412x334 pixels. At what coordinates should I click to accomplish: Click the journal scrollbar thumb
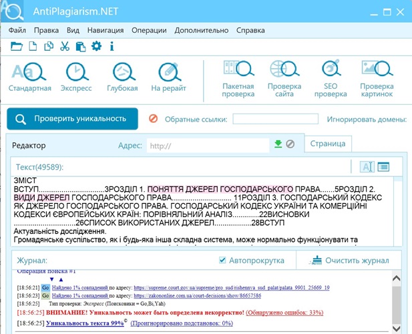[396, 305]
